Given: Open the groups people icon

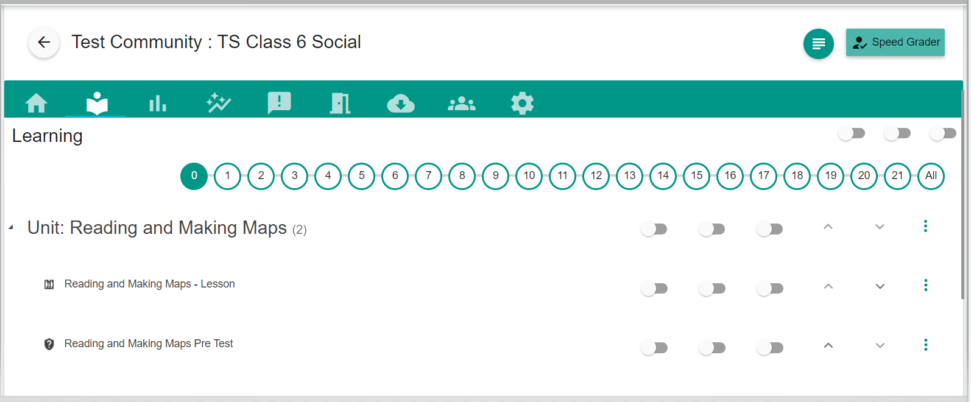Looking at the screenshot, I should pyautogui.click(x=462, y=104).
